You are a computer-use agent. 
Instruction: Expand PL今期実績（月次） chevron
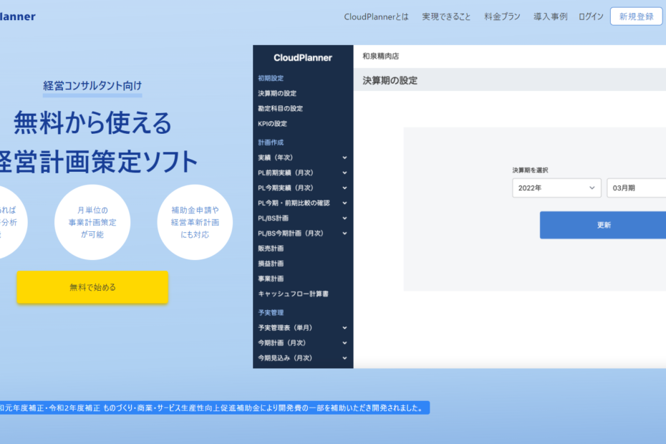(x=344, y=188)
